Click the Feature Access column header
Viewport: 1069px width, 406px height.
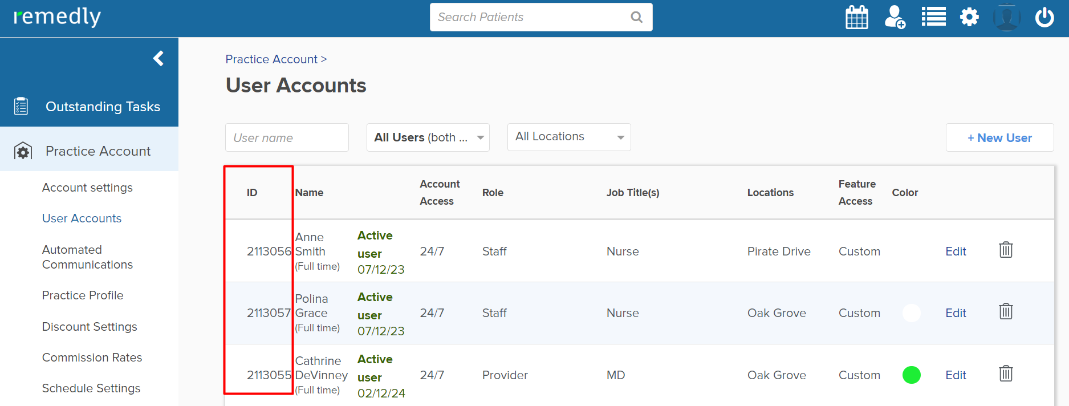point(857,193)
